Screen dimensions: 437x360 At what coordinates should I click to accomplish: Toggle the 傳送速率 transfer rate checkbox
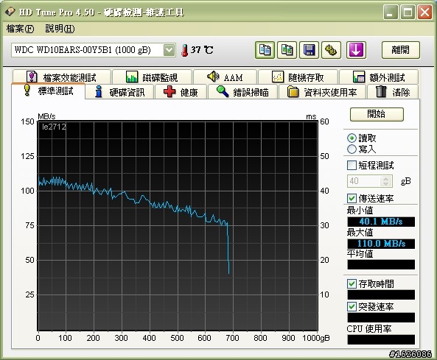click(352, 198)
